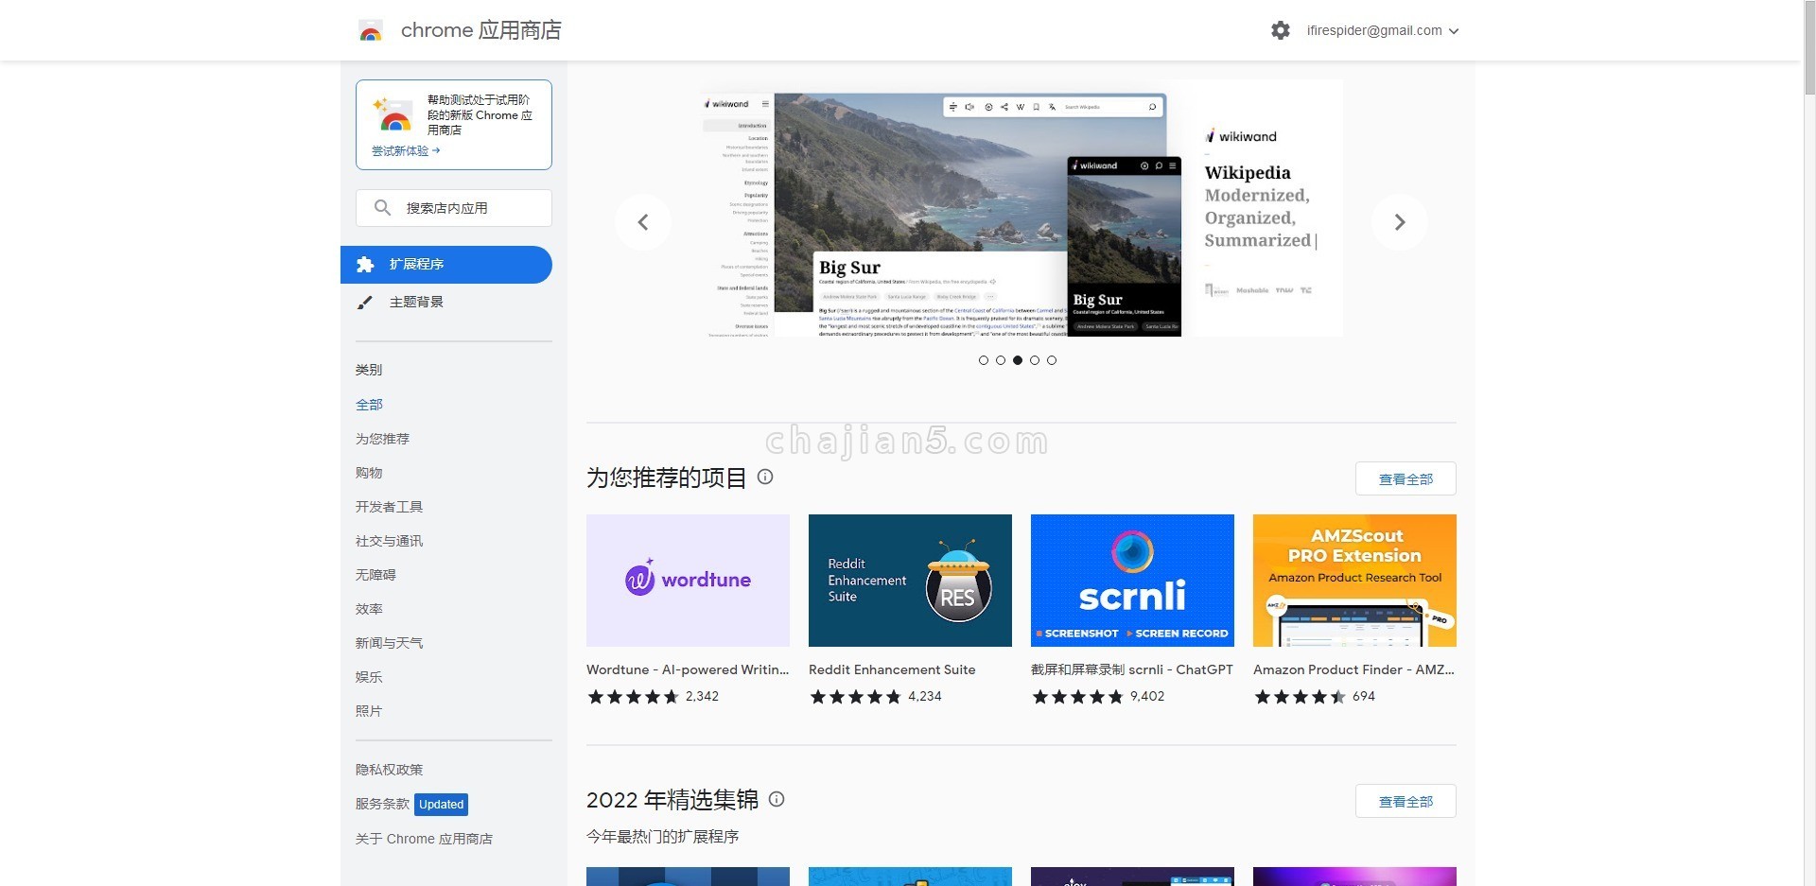Viewport: 1816px width, 886px height.
Task: Click the magnifier icon in search box
Action: pyautogui.click(x=382, y=208)
